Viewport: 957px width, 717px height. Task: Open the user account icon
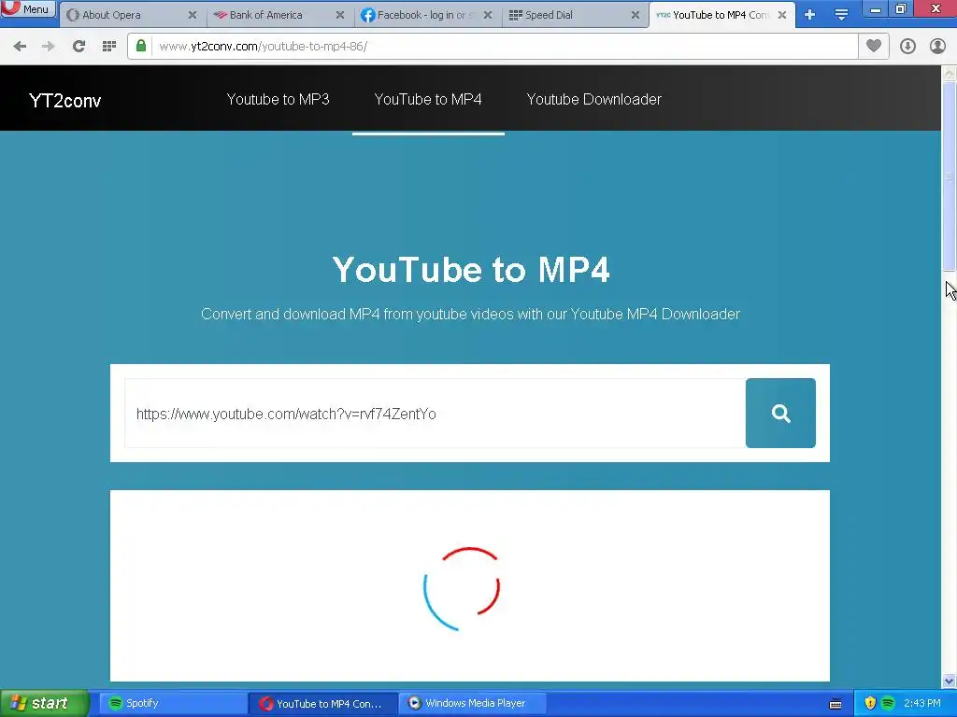pyautogui.click(x=937, y=47)
